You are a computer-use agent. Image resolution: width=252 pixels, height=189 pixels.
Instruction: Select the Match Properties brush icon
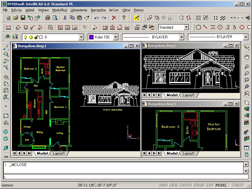tap(87, 18)
